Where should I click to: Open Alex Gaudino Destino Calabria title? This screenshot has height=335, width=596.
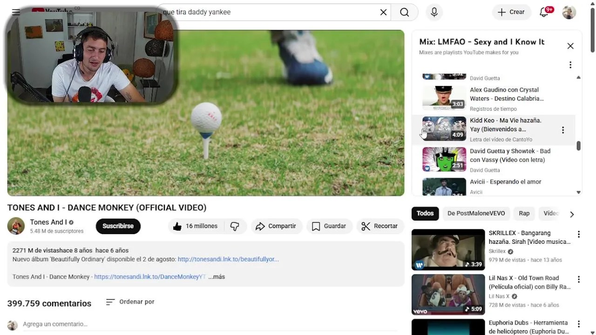click(507, 94)
